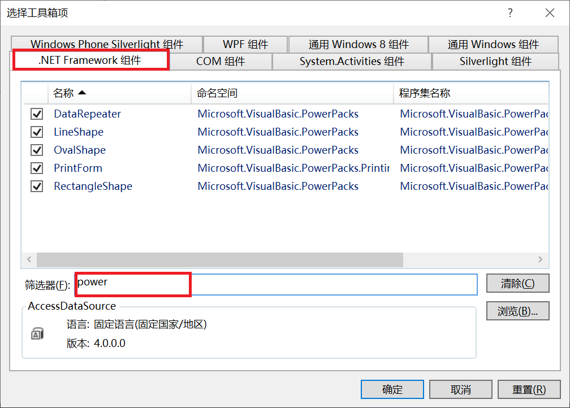
Task: Open the WPF 组件 tab
Action: coord(245,44)
